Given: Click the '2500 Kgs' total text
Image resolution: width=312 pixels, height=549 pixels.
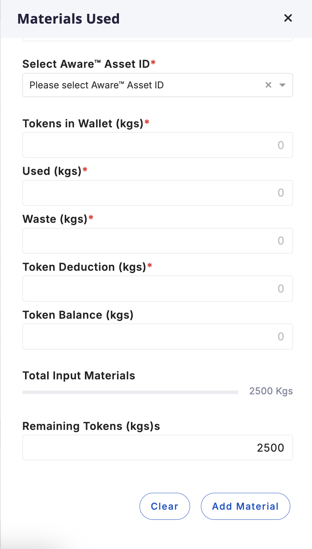Looking at the screenshot, I should tap(271, 391).
